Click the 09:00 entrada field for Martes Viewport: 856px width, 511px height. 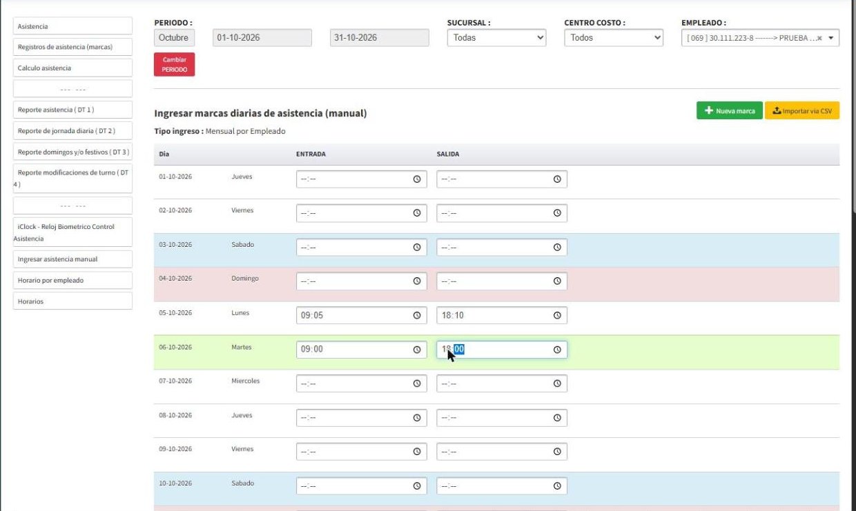click(x=362, y=350)
